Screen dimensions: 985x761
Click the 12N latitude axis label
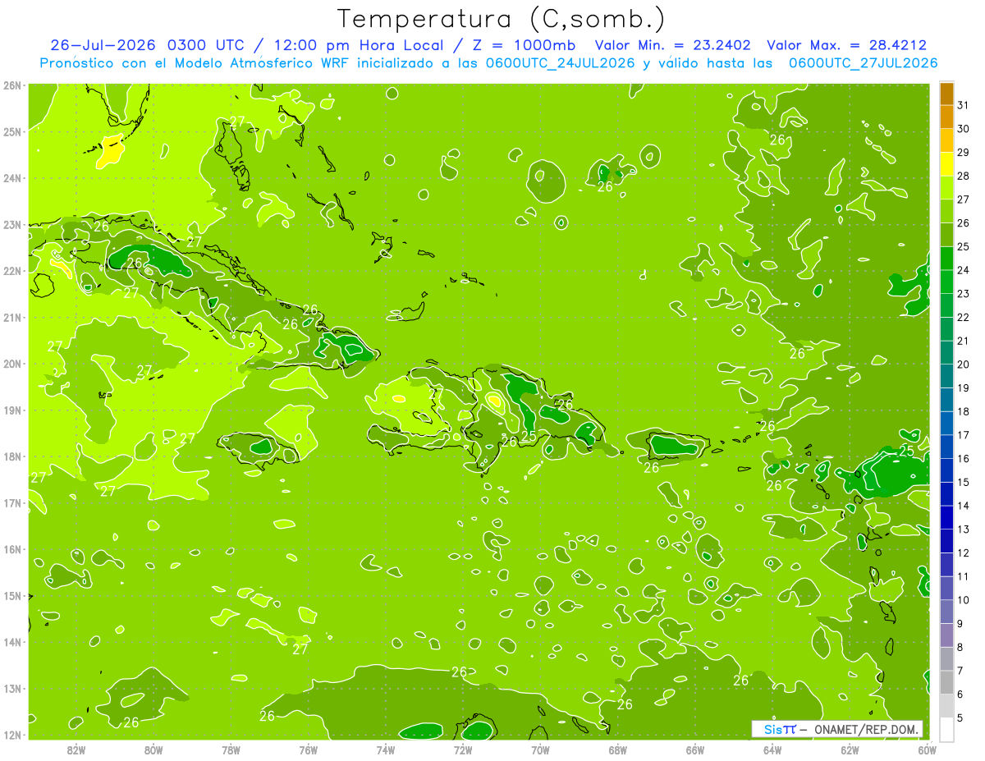[12, 735]
